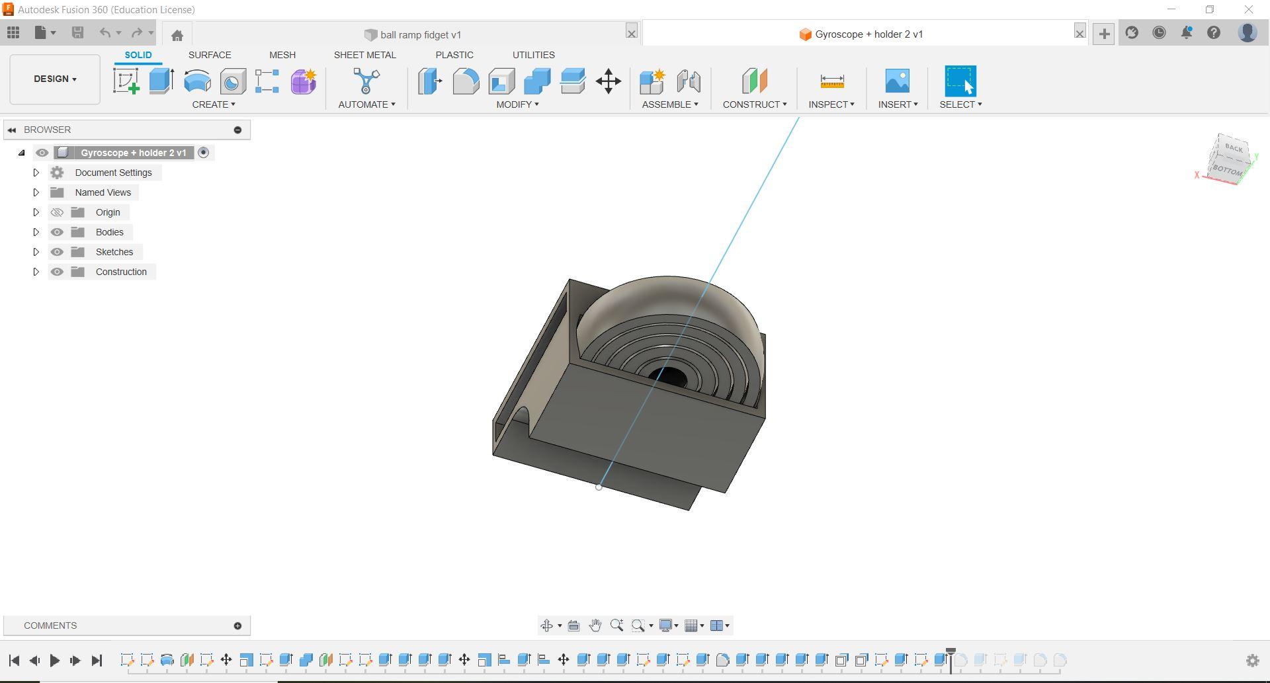This screenshot has height=683, width=1270.
Task: Click the ViewCube BACK face
Action: tap(1234, 148)
